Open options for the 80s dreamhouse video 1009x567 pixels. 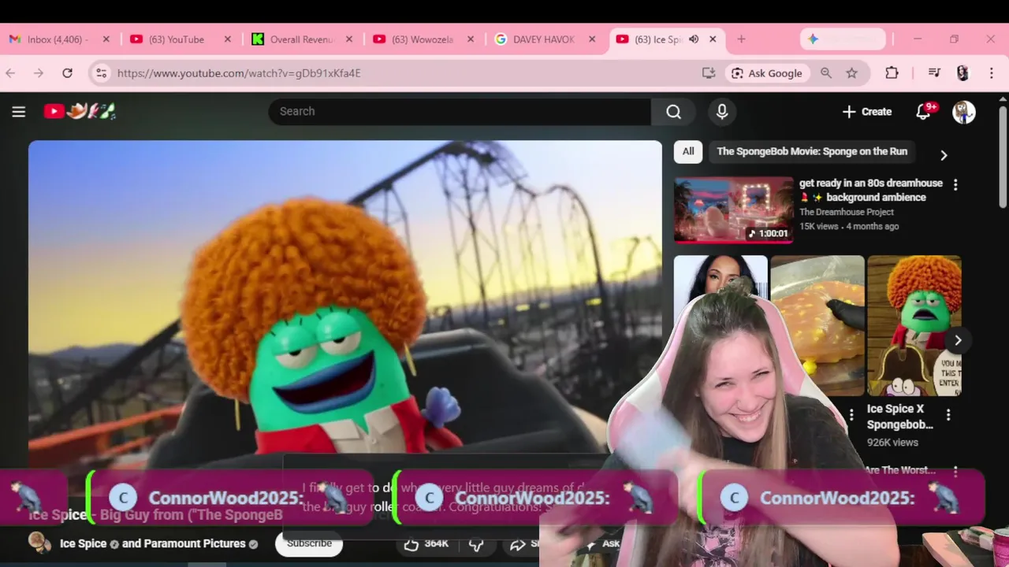click(955, 185)
